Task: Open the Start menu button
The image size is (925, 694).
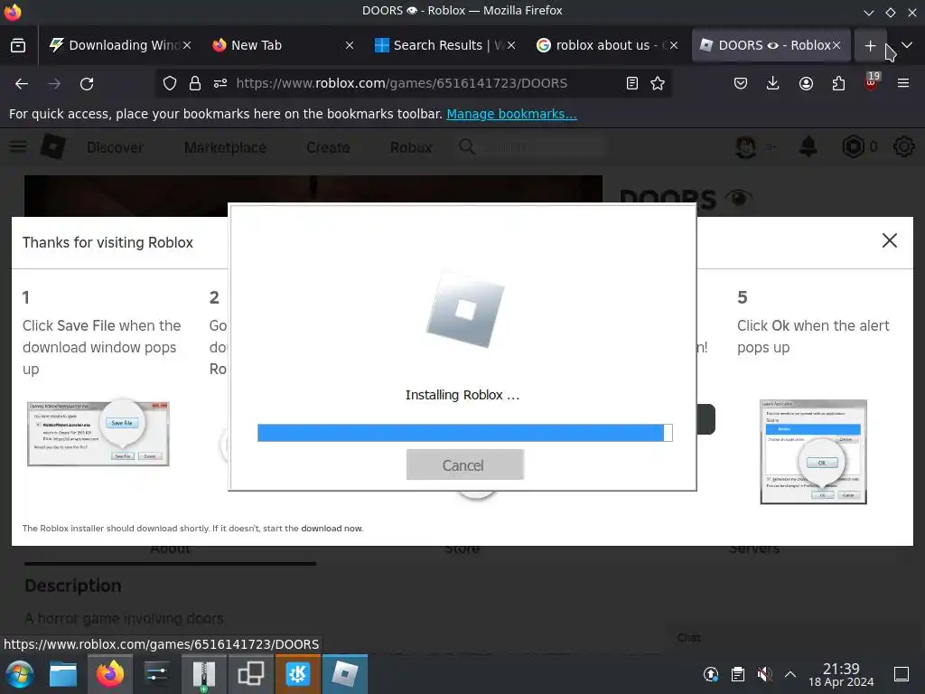Action: point(19,674)
